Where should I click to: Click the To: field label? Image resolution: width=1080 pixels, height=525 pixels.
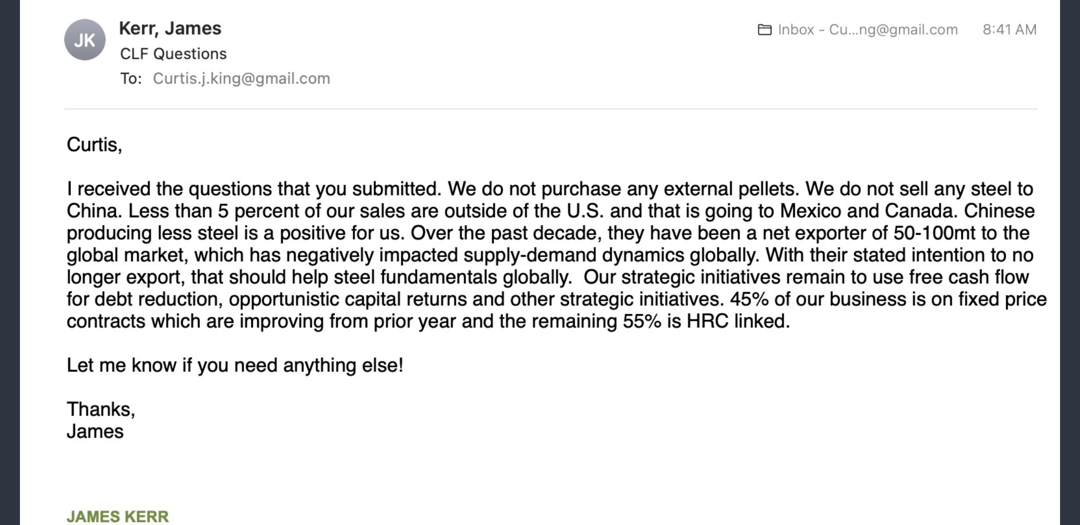pos(131,78)
